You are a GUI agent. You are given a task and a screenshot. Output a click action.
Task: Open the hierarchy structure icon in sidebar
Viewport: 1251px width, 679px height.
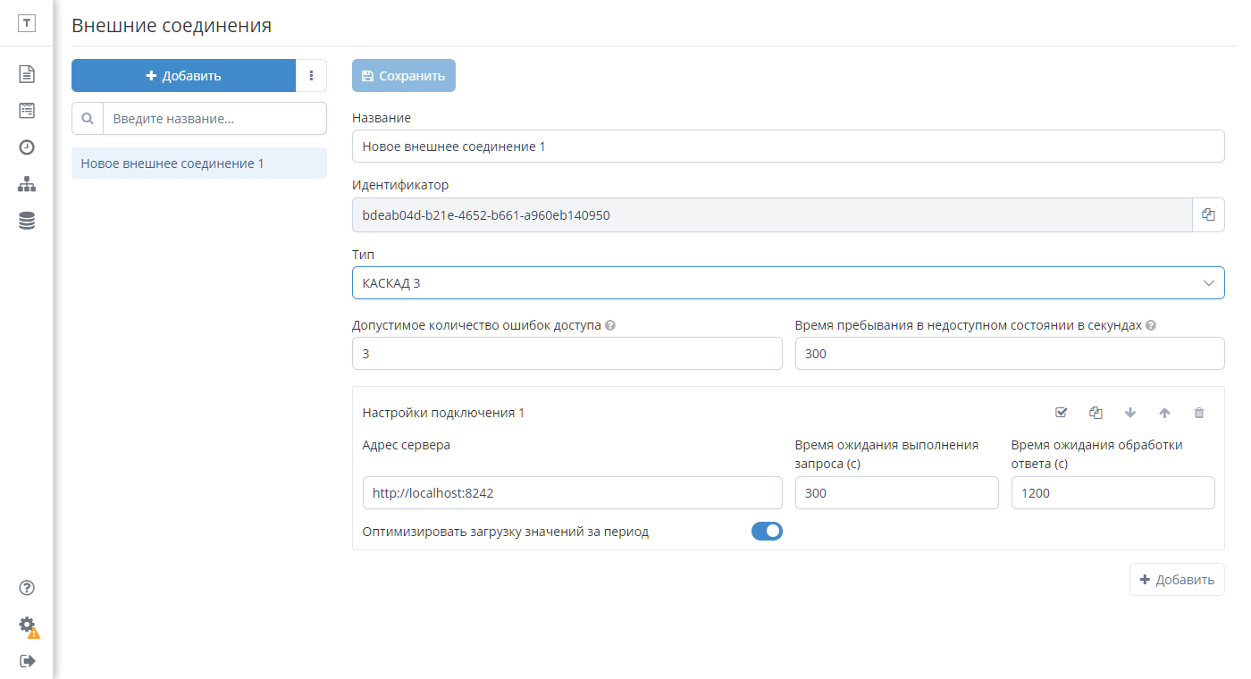[x=27, y=184]
